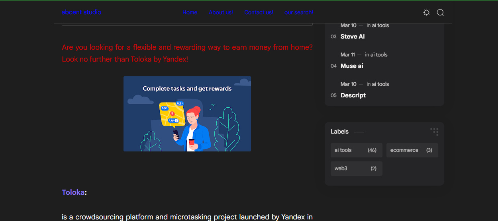The height and width of the screenshot is (221, 498).
Task: Open the Steve AI post
Action: (353, 37)
